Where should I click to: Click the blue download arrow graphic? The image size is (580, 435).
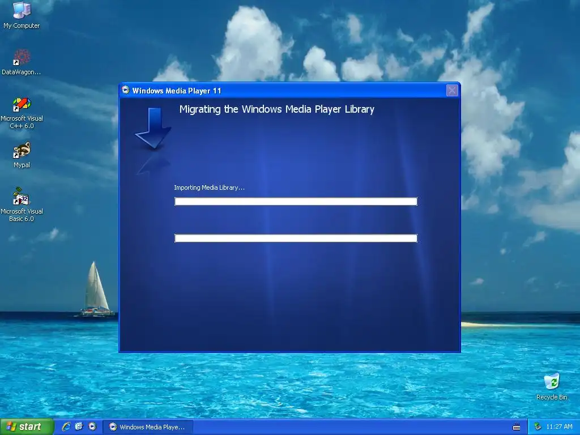coord(153,129)
